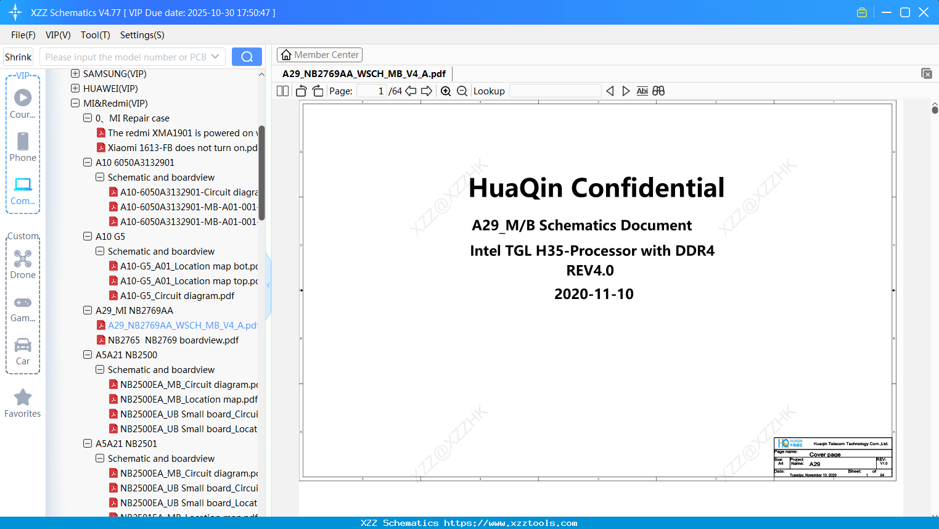Expand the SAMSUNG(VIP) tree node

(75, 74)
